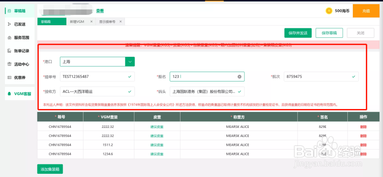383x177 pixels.
Task: Click the green arrow of 港口 dropdown
Action: [x=130, y=62]
